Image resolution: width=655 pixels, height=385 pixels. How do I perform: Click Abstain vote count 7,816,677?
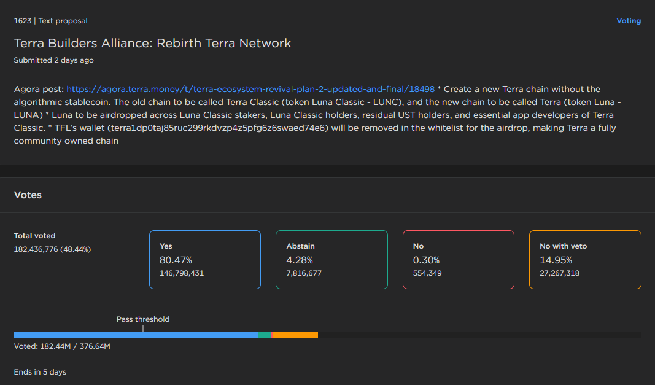(x=304, y=273)
